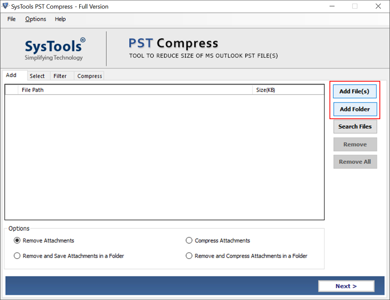This screenshot has width=390, height=300.
Task: Select Remove and Compress Attachments in a Folder
Action: pyautogui.click(x=246, y=256)
